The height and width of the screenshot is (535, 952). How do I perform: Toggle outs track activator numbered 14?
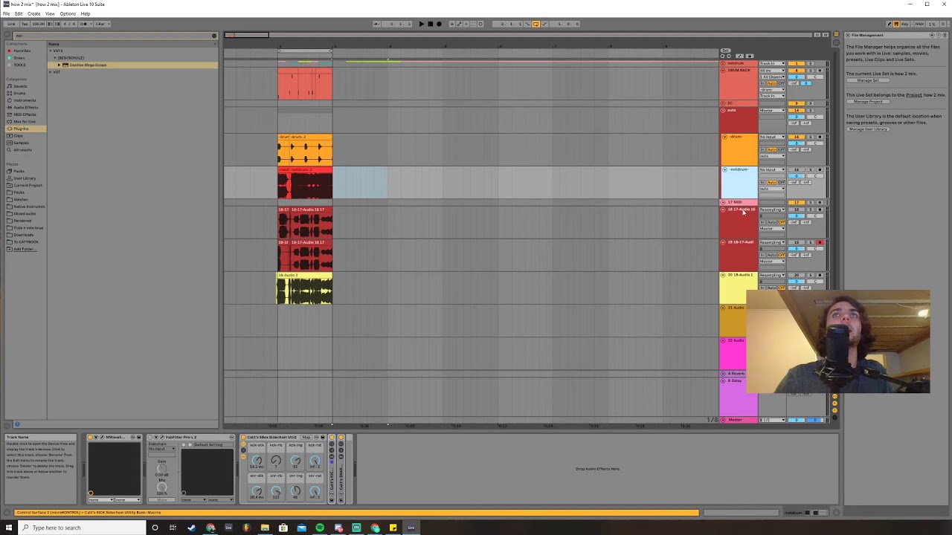tap(797, 111)
